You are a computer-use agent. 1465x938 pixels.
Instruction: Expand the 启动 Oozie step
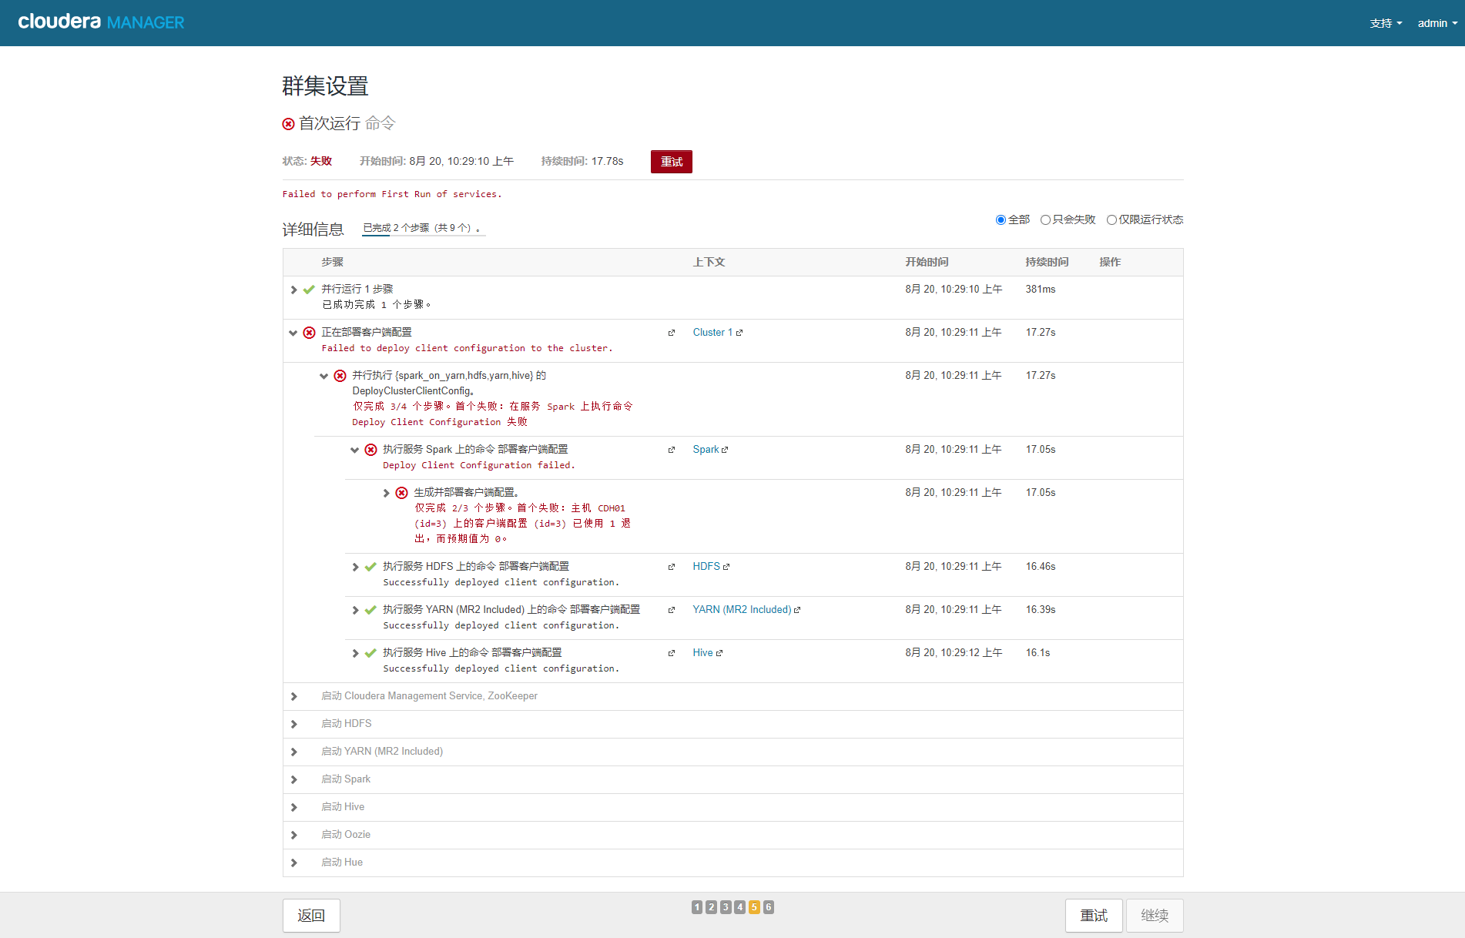[293, 835]
